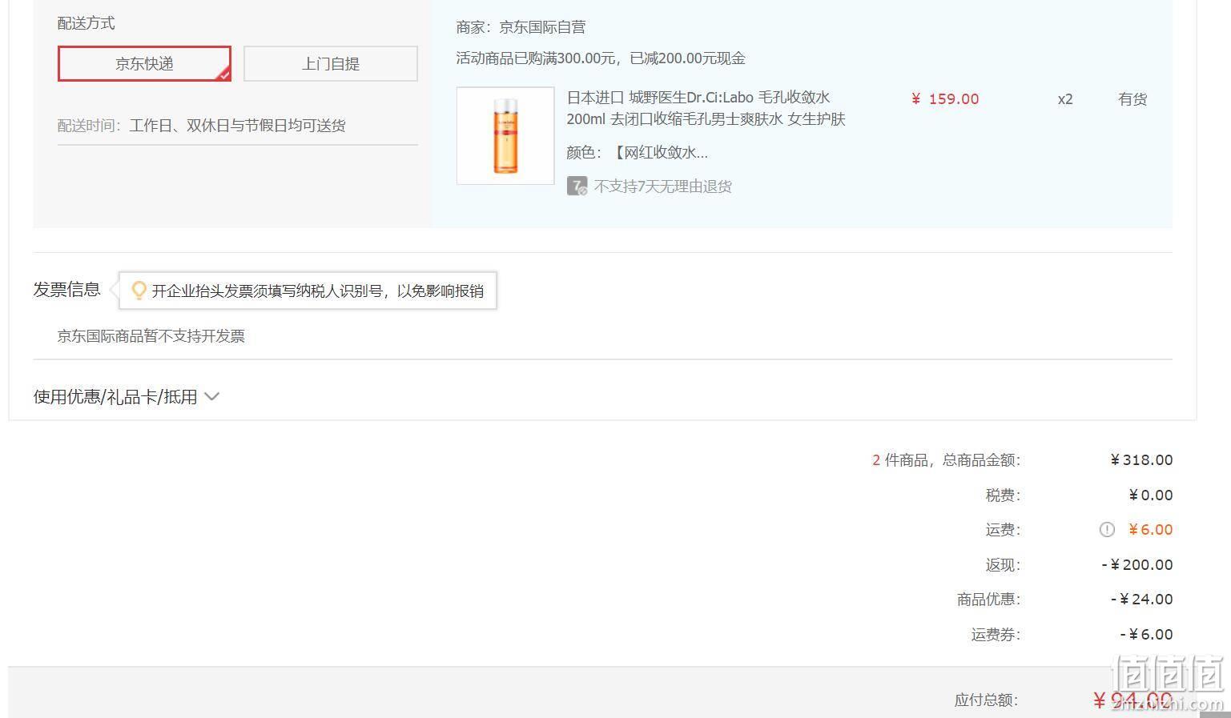Click the shipping fee info icon
The height and width of the screenshot is (718, 1231).
click(x=1107, y=529)
